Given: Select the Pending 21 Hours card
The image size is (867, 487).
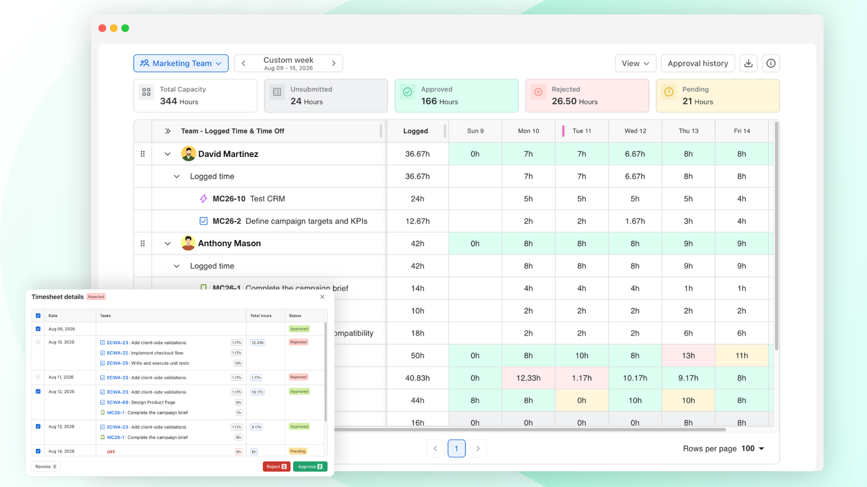Looking at the screenshot, I should tap(717, 96).
